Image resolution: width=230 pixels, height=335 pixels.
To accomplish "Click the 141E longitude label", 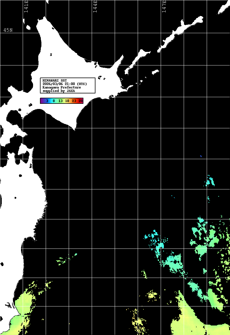I will tap(26, 7).
